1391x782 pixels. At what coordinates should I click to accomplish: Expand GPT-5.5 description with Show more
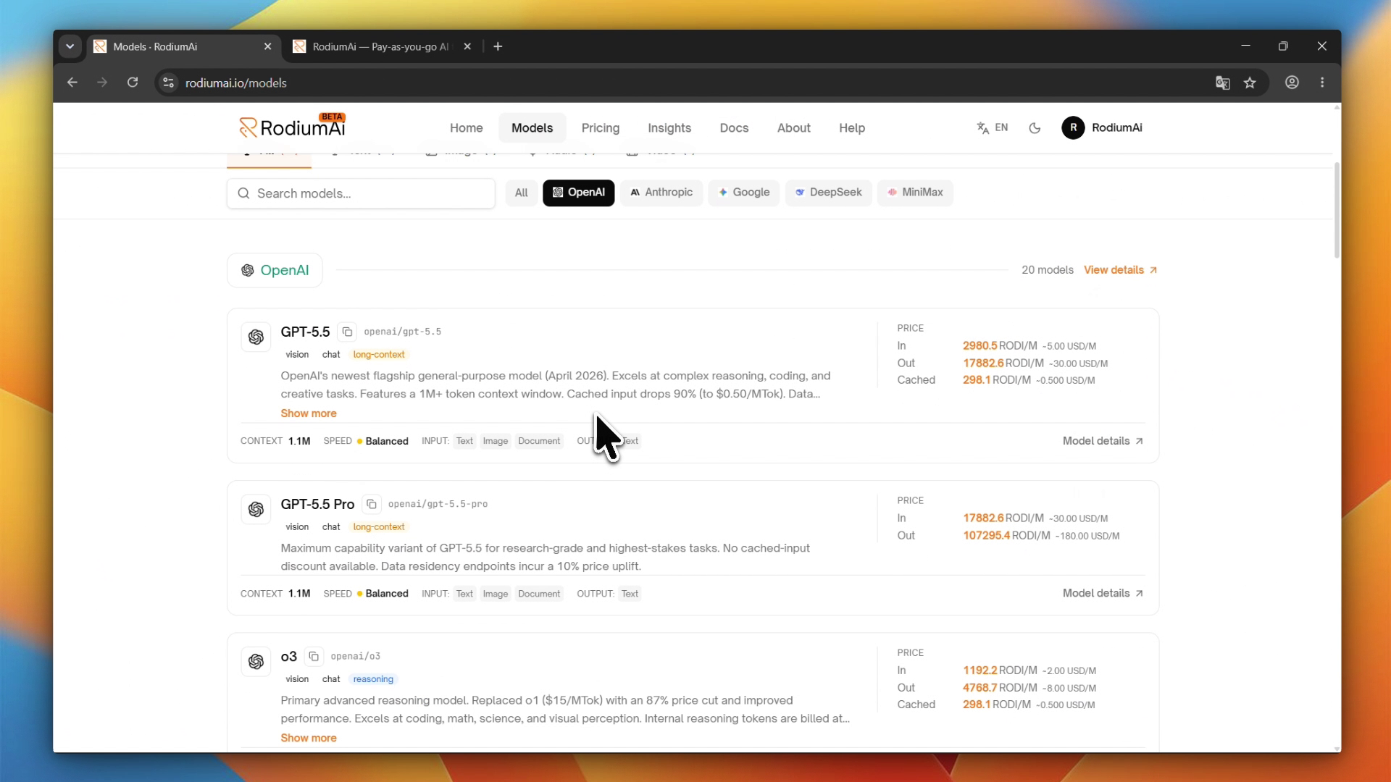(309, 413)
